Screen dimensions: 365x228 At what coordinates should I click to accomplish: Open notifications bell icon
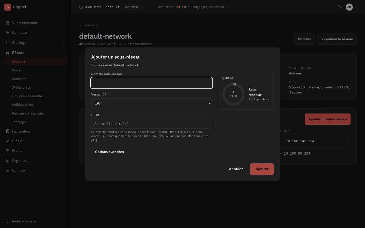[x=339, y=7]
